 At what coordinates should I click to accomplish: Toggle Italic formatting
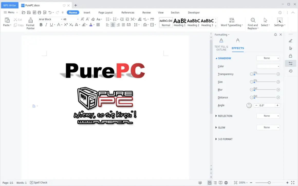pos(46,25)
